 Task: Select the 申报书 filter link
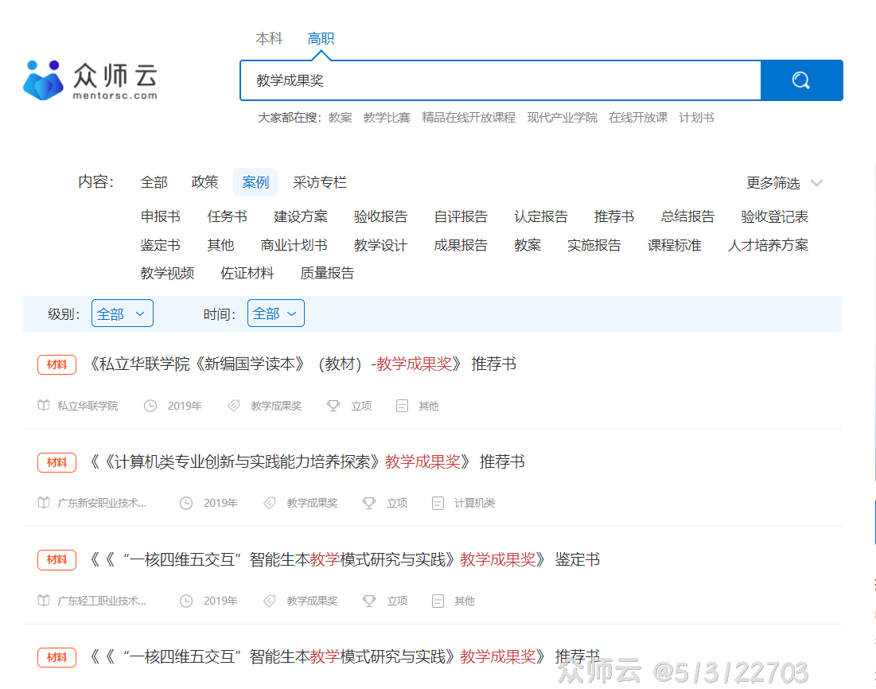click(x=161, y=216)
